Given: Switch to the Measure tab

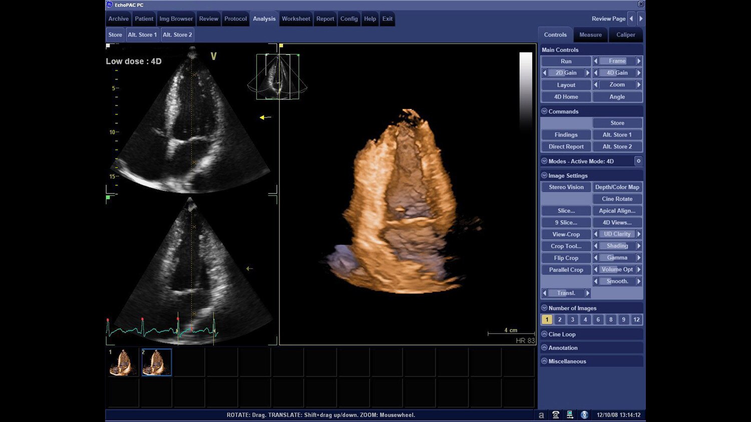Looking at the screenshot, I should point(590,34).
